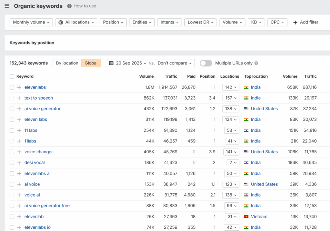Click plus icon beside ai voice
This screenshot has width=330, height=231.
(19, 184)
